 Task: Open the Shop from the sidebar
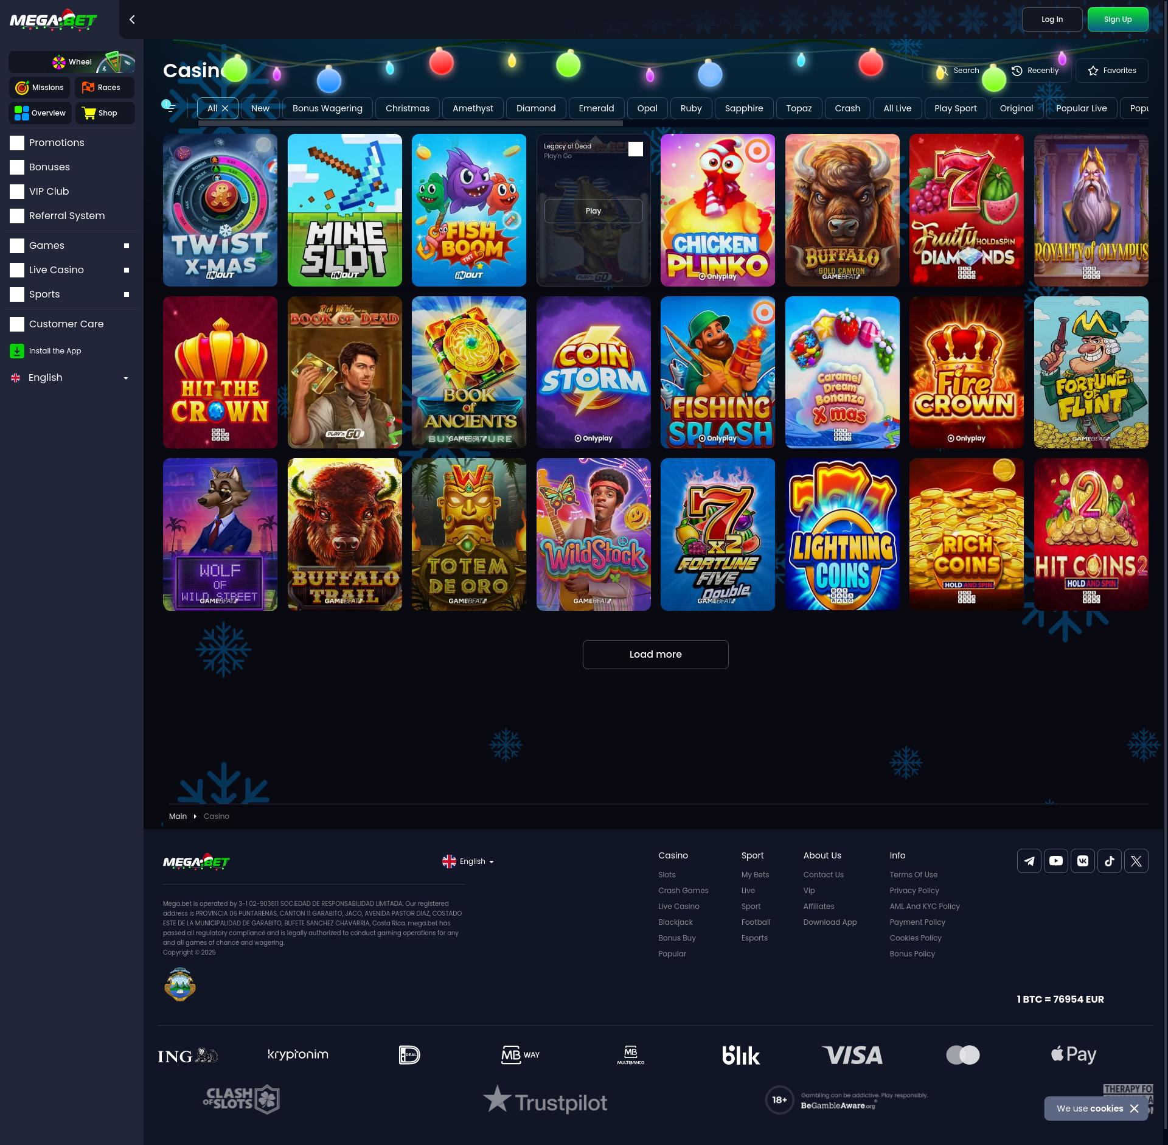(105, 113)
